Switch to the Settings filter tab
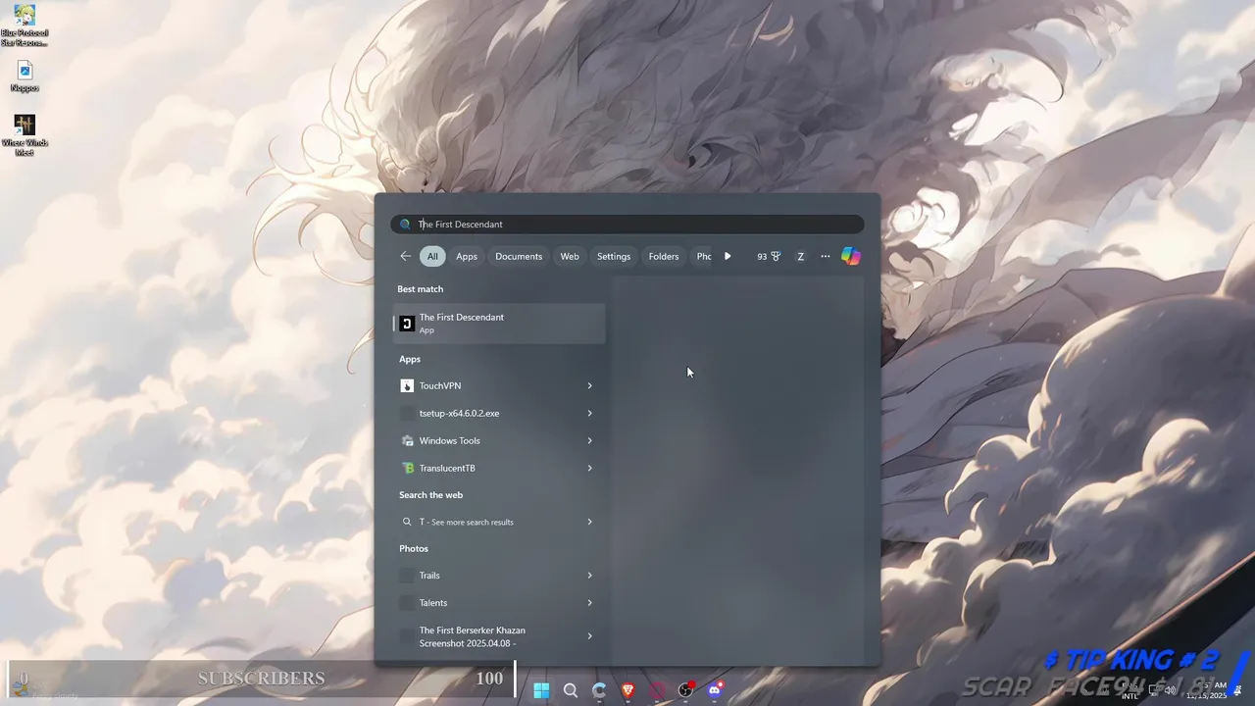The image size is (1255, 706). (614, 256)
